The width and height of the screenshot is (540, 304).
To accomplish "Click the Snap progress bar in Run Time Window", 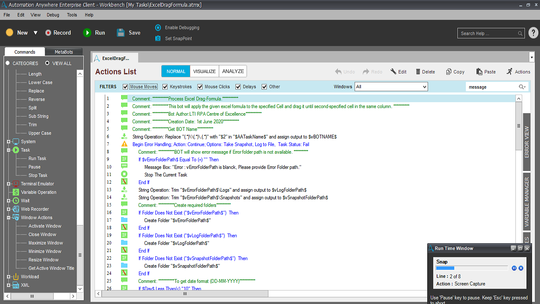I will pyautogui.click(x=472, y=268).
